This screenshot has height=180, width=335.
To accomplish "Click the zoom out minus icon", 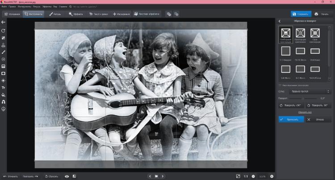I will 253,176.
